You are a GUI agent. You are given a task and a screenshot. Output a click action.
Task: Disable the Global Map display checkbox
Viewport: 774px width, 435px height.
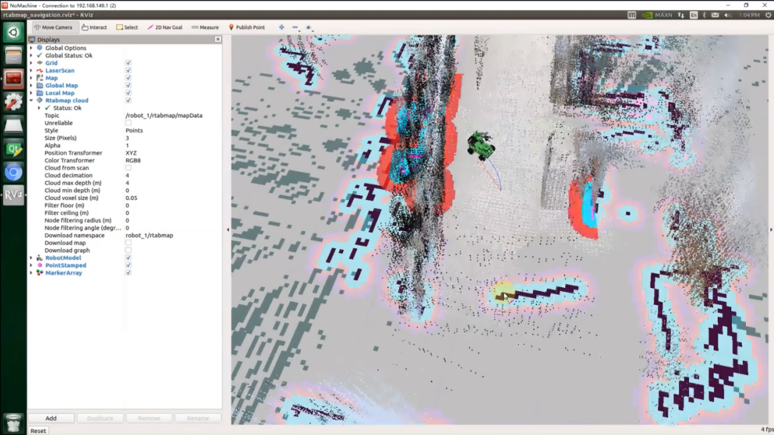pyautogui.click(x=128, y=85)
